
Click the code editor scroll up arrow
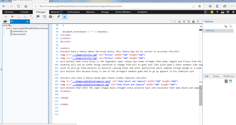tap(201, 27)
